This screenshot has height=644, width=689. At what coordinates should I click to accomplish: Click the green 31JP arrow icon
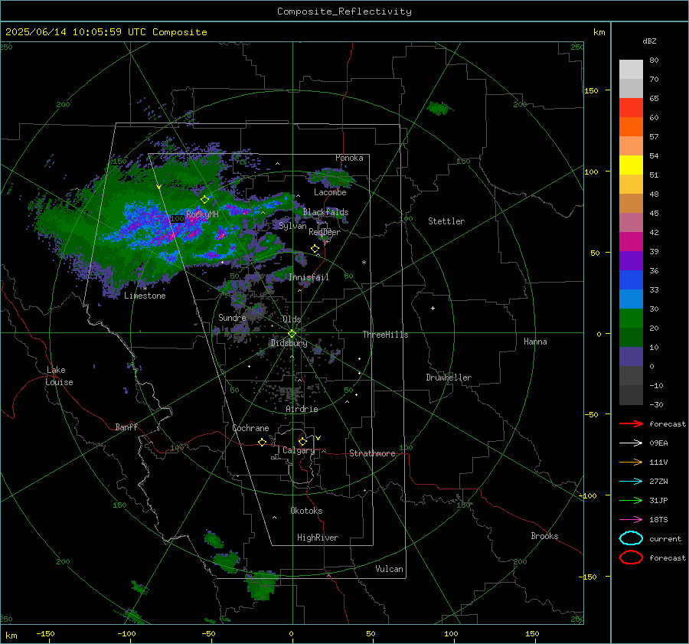pyautogui.click(x=631, y=500)
